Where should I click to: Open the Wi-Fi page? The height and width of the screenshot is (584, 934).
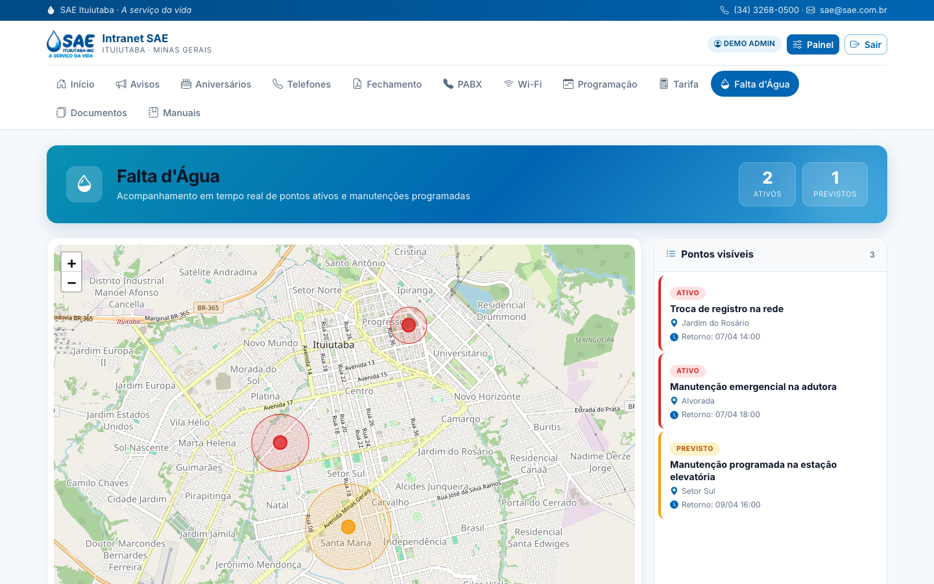[523, 84]
